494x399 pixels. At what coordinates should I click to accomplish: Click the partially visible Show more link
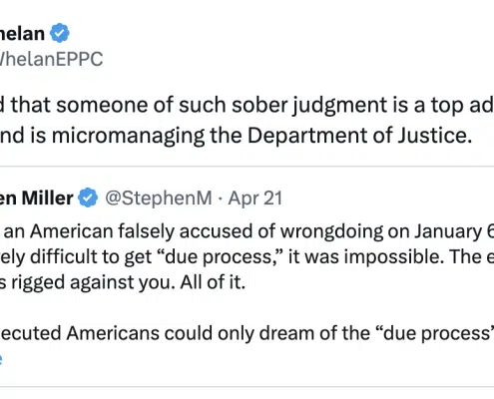[1, 358]
